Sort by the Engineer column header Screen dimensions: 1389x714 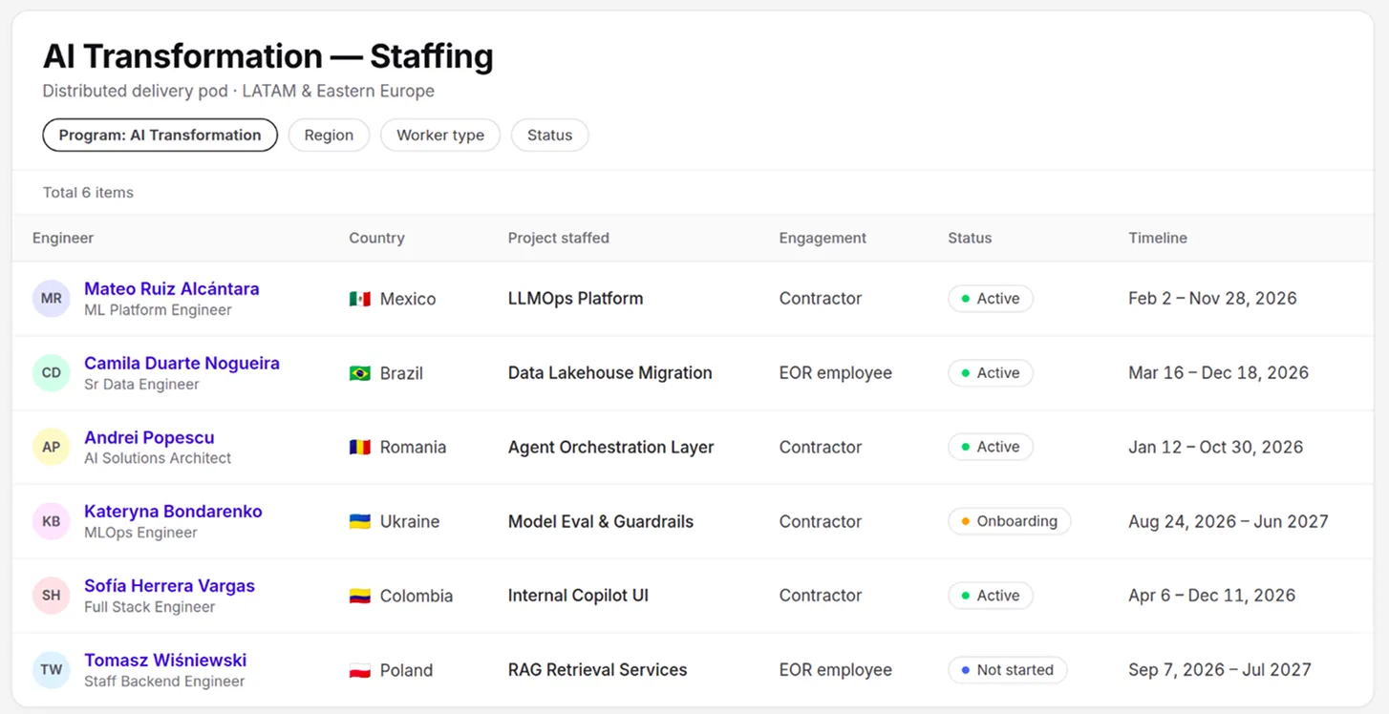point(63,238)
